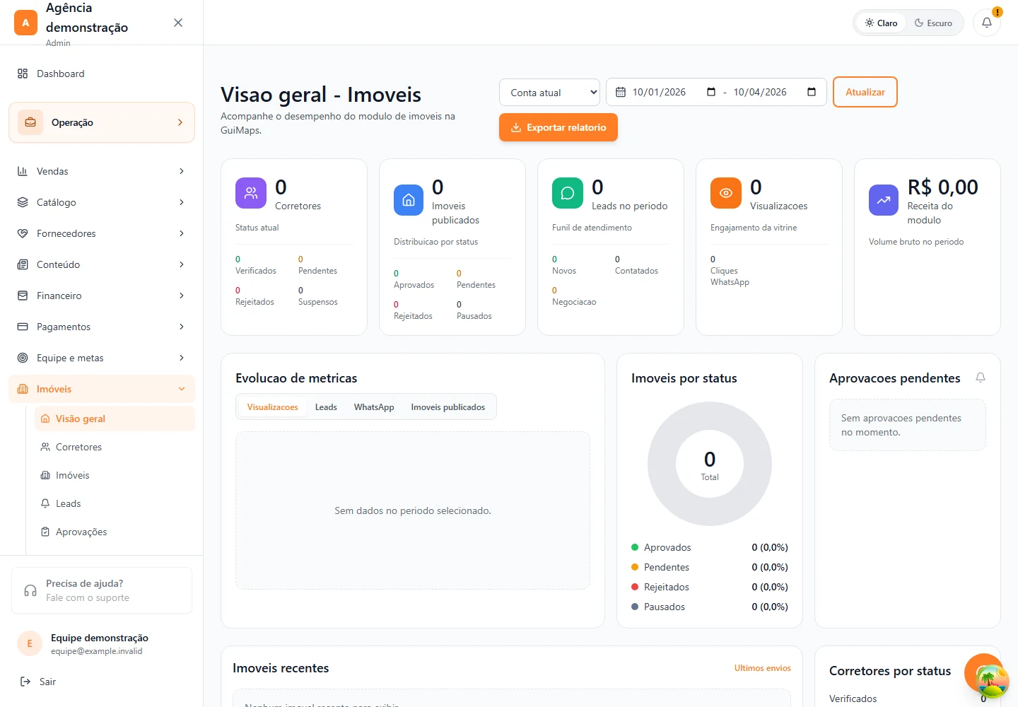Screen dimensions: 1018x707
Task: Click the bell icon next to Aprovacoes pendentes
Action: point(981,378)
